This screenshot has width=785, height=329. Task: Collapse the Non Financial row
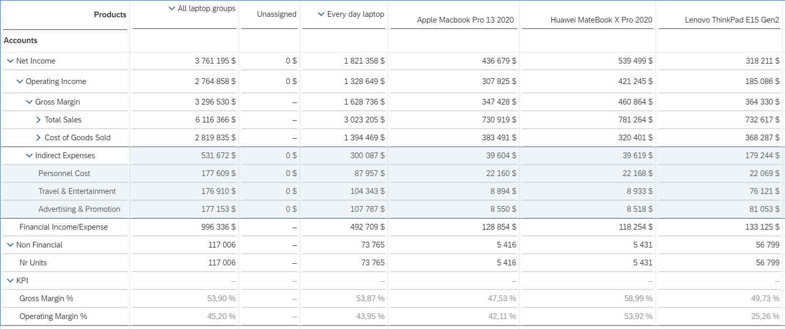10,245
